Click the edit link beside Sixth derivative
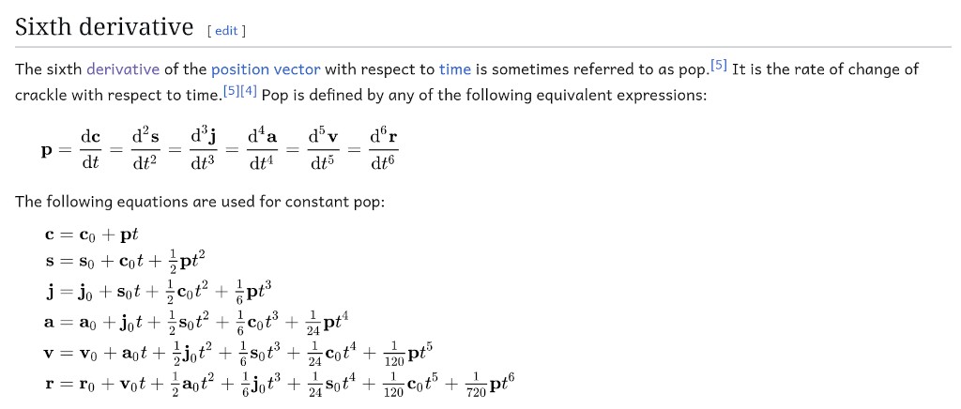This screenshot has width=961, height=409. tap(226, 31)
